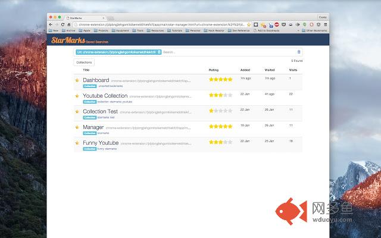Click the browser address bar URL

point(161,24)
